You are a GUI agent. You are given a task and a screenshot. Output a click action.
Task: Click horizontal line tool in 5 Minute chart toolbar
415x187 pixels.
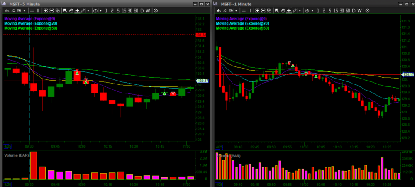(x=32, y=10)
